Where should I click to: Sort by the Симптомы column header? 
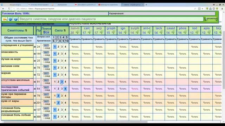(17, 30)
